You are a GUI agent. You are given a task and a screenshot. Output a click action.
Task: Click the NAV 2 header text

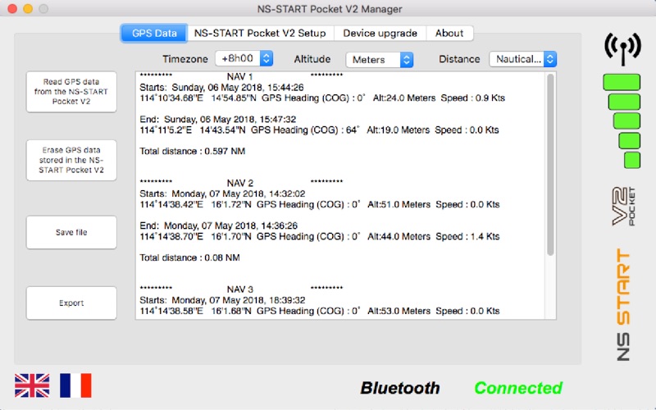[239, 183]
